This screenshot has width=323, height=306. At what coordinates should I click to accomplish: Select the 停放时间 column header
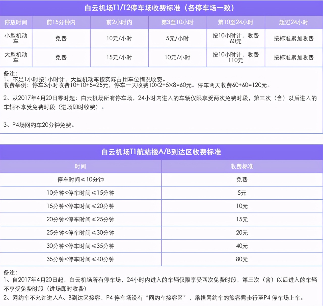pos(16,22)
